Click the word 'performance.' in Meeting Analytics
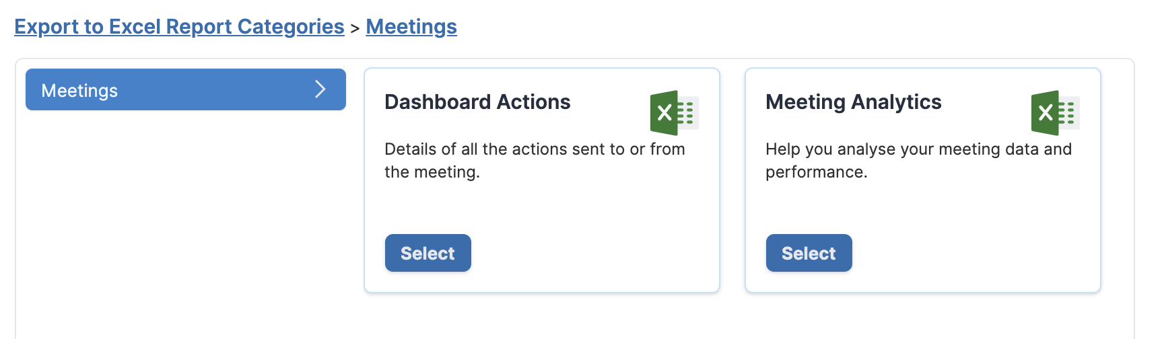This screenshot has height=339, width=1162. point(817,172)
